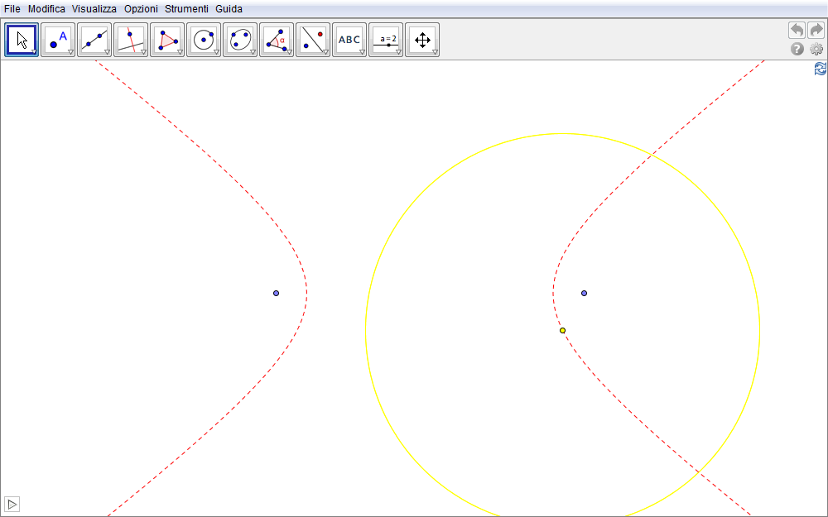
Task: Expand the Ellipse tool dropdown arrow
Action: (253, 52)
